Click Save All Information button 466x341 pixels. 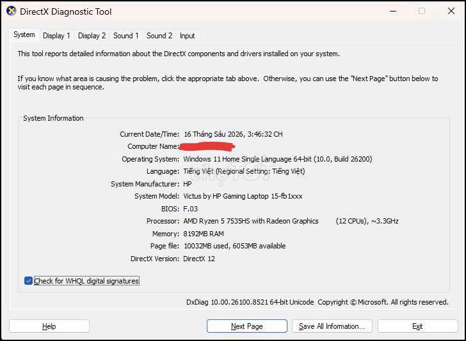[332, 326]
